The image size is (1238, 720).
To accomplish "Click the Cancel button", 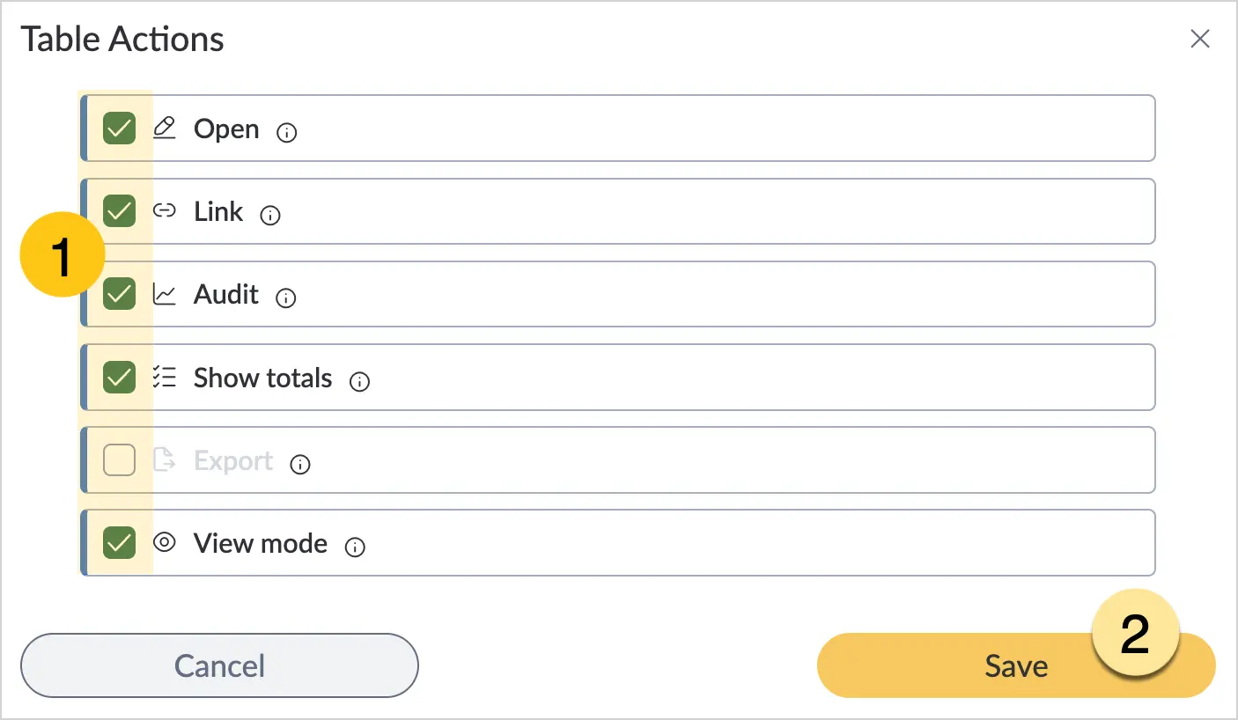I will coord(219,665).
